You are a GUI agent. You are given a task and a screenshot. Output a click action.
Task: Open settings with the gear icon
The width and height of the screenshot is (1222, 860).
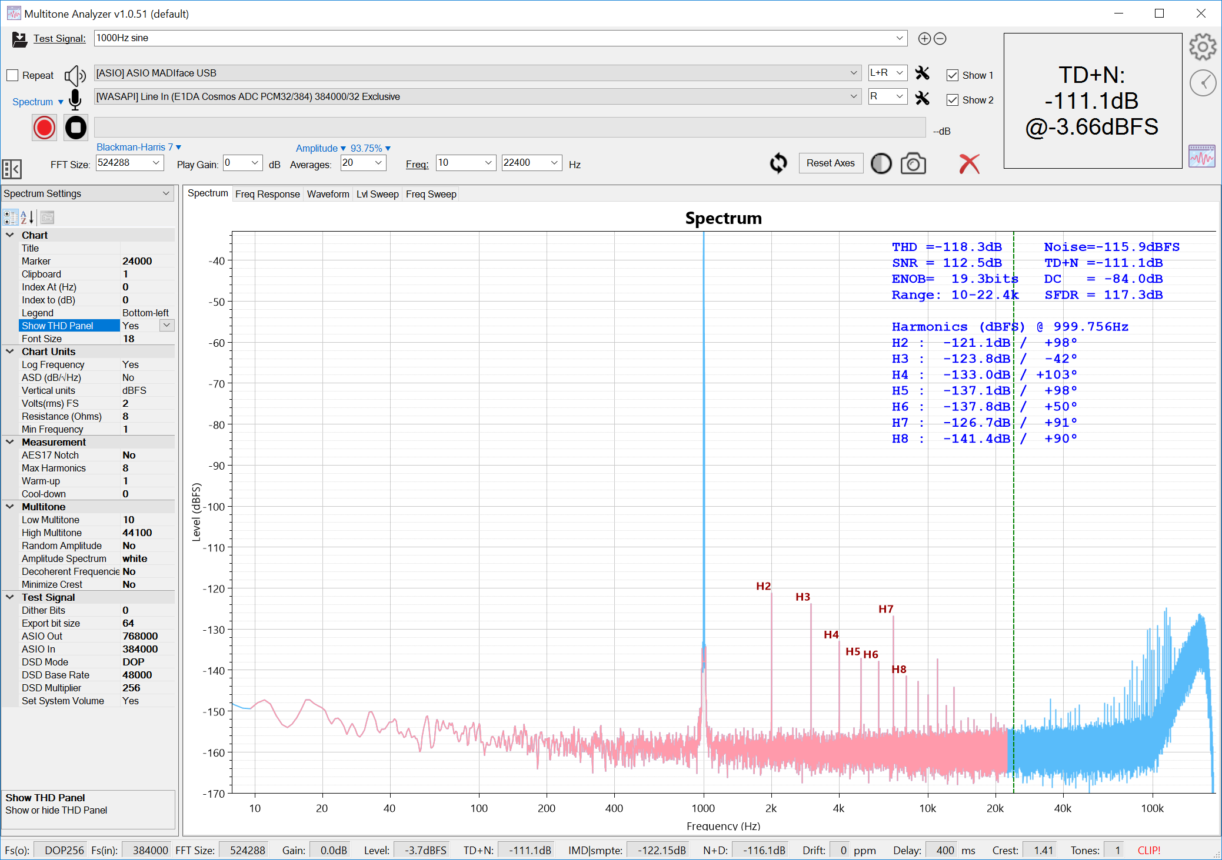[1203, 46]
